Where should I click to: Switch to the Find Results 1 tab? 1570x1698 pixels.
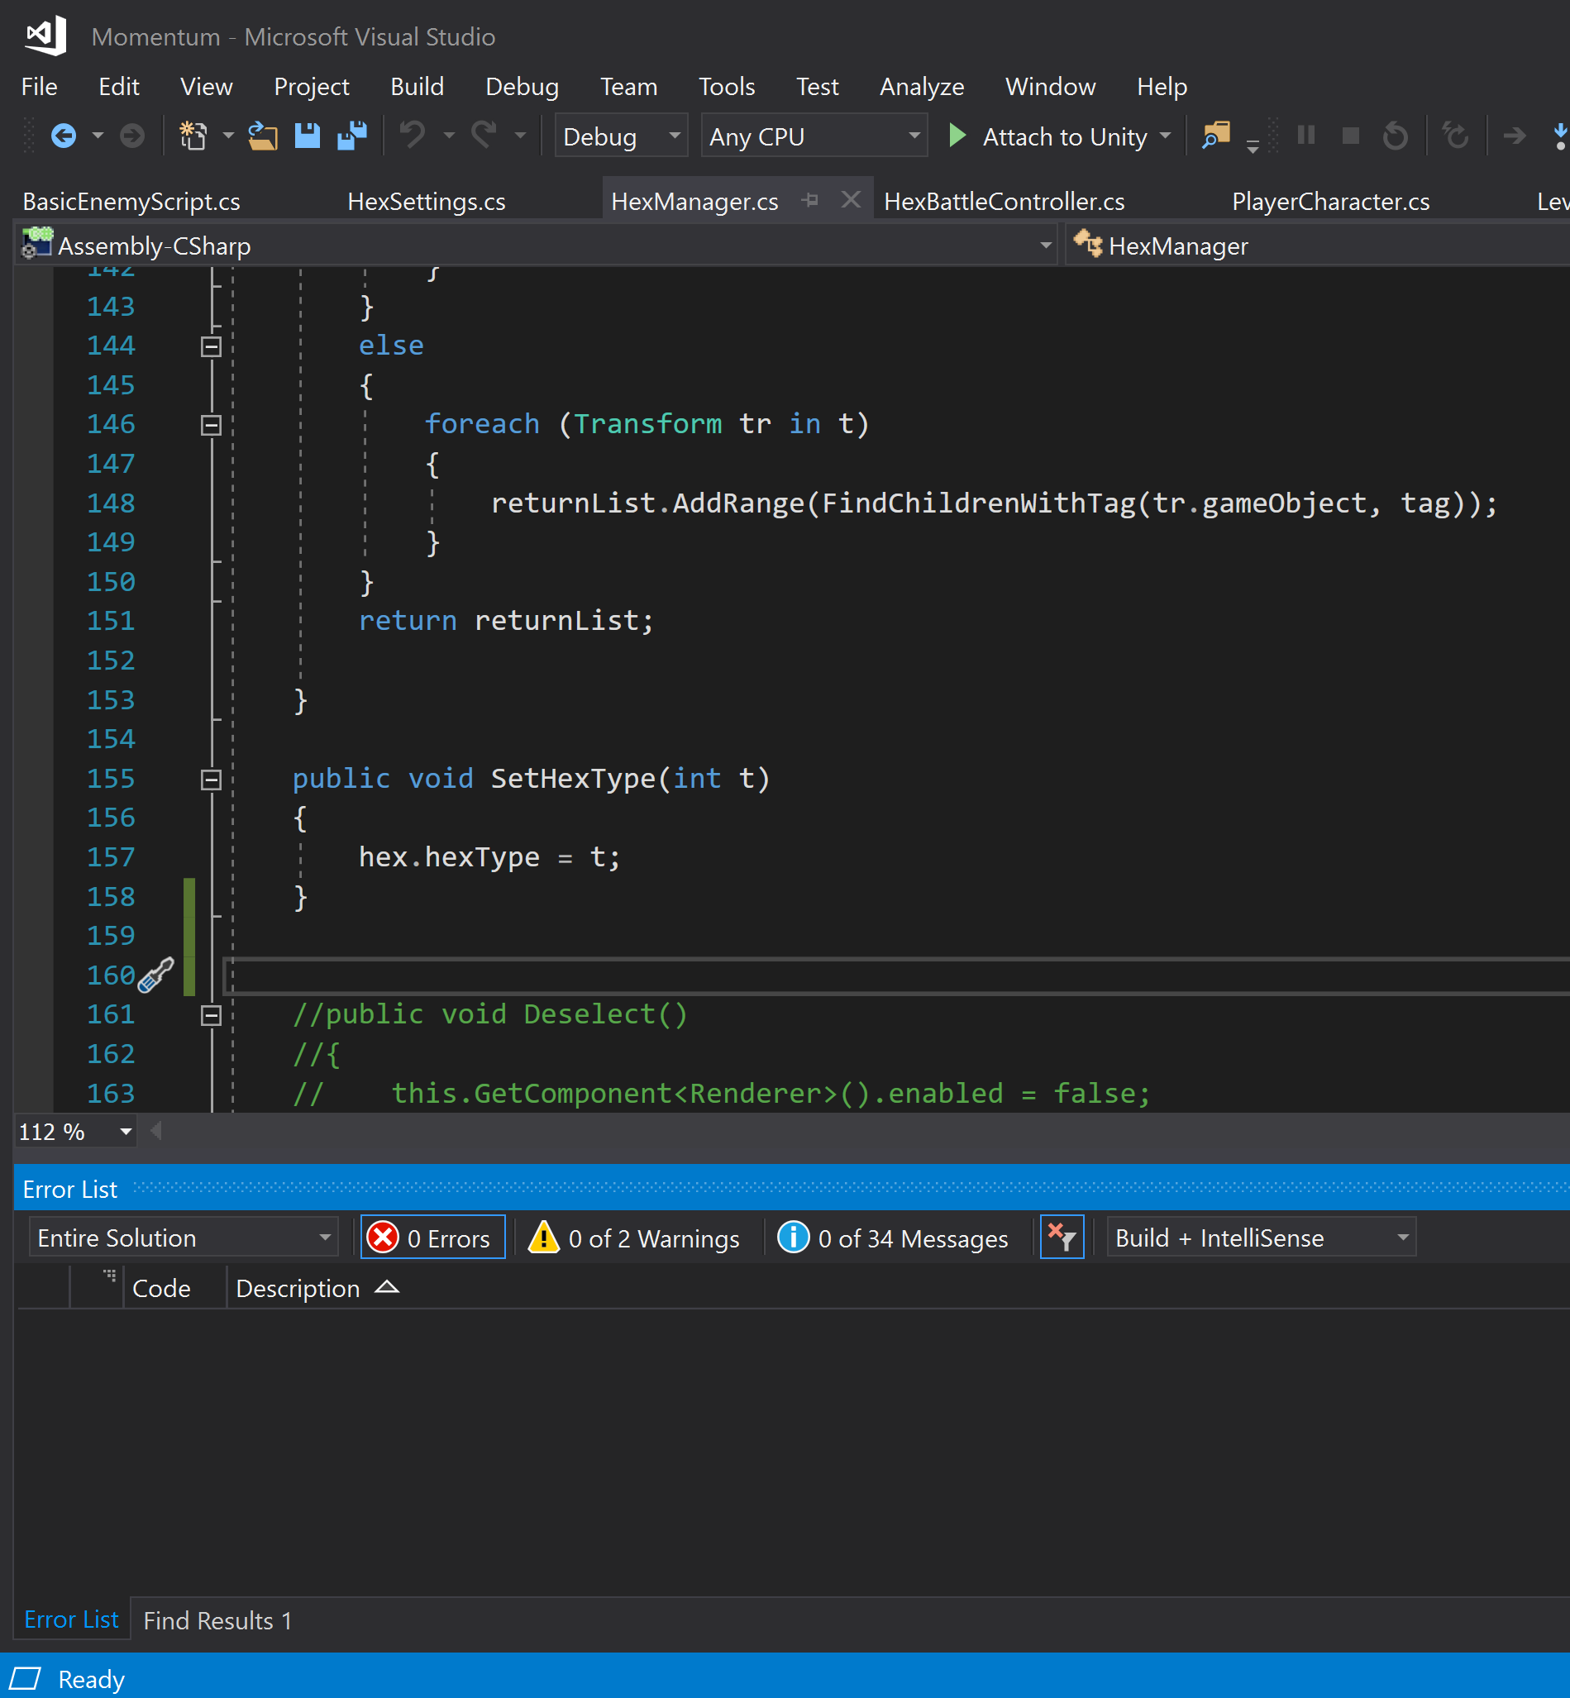tap(217, 1619)
